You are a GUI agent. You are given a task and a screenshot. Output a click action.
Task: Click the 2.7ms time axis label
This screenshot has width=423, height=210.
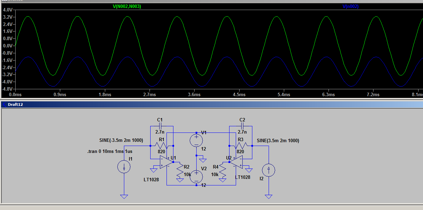coord(150,94)
